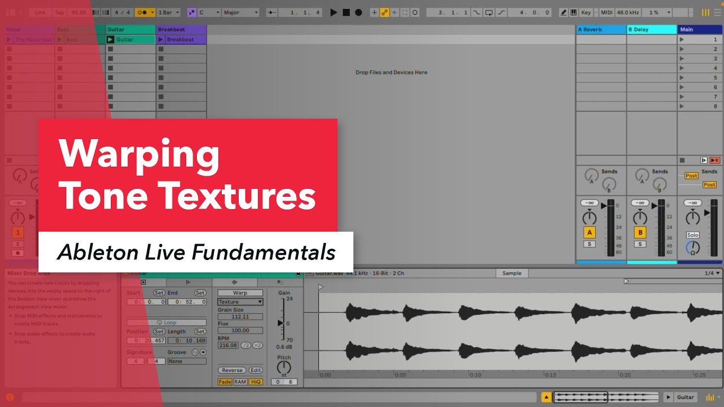Image resolution: width=724 pixels, height=407 pixels.
Task: Click the clip Gain slider handle
Action: [281, 323]
